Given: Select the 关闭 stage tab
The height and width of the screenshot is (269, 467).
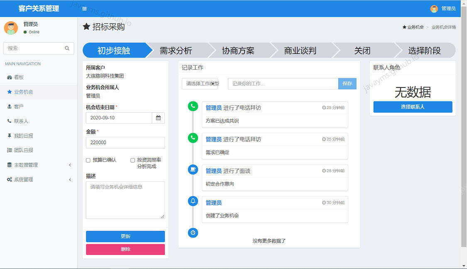Looking at the screenshot, I should pos(362,50).
